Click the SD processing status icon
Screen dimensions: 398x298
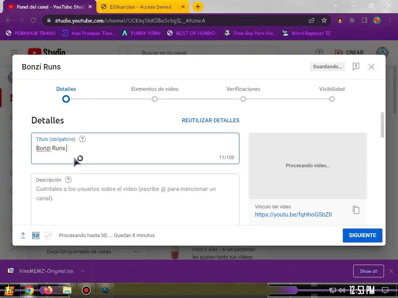(x=35, y=236)
